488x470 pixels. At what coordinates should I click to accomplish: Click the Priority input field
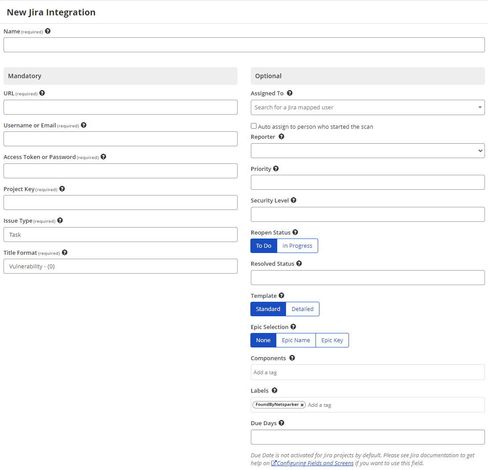point(367,182)
